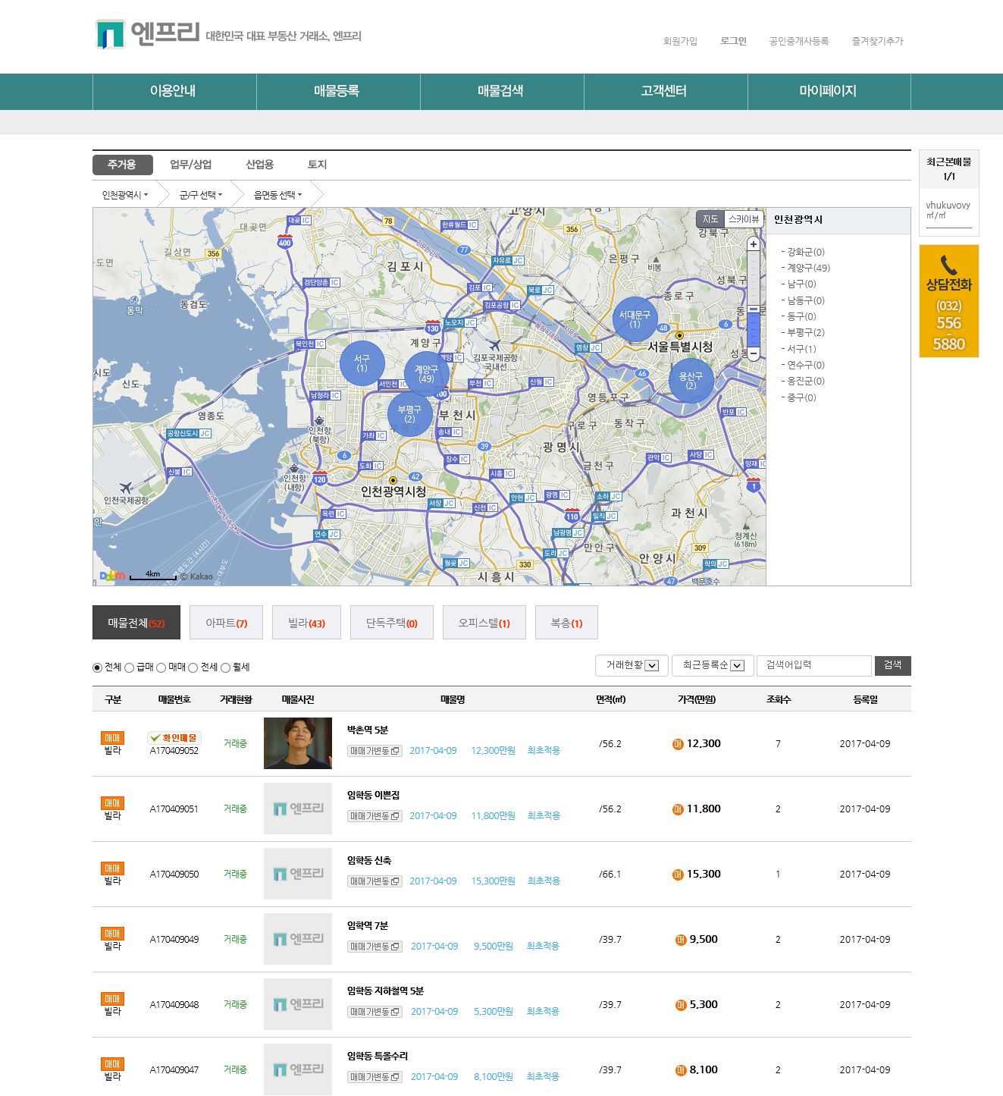Expand the 군/구 선택 dropdown
Screen dimensions: 1003x1096
pos(201,195)
